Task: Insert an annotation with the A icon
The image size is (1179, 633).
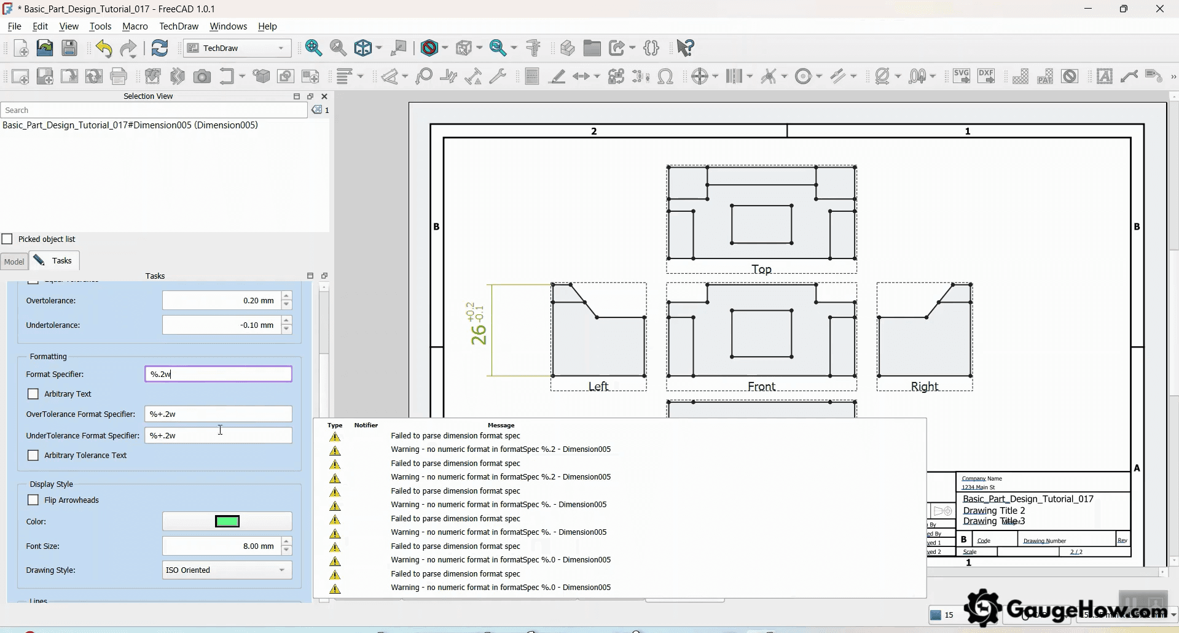Action: [x=1104, y=76]
